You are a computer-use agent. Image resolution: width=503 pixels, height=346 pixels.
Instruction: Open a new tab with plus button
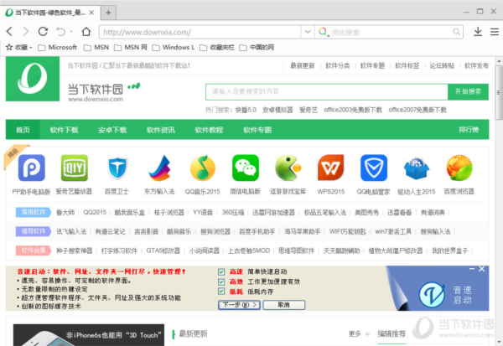(108, 13)
